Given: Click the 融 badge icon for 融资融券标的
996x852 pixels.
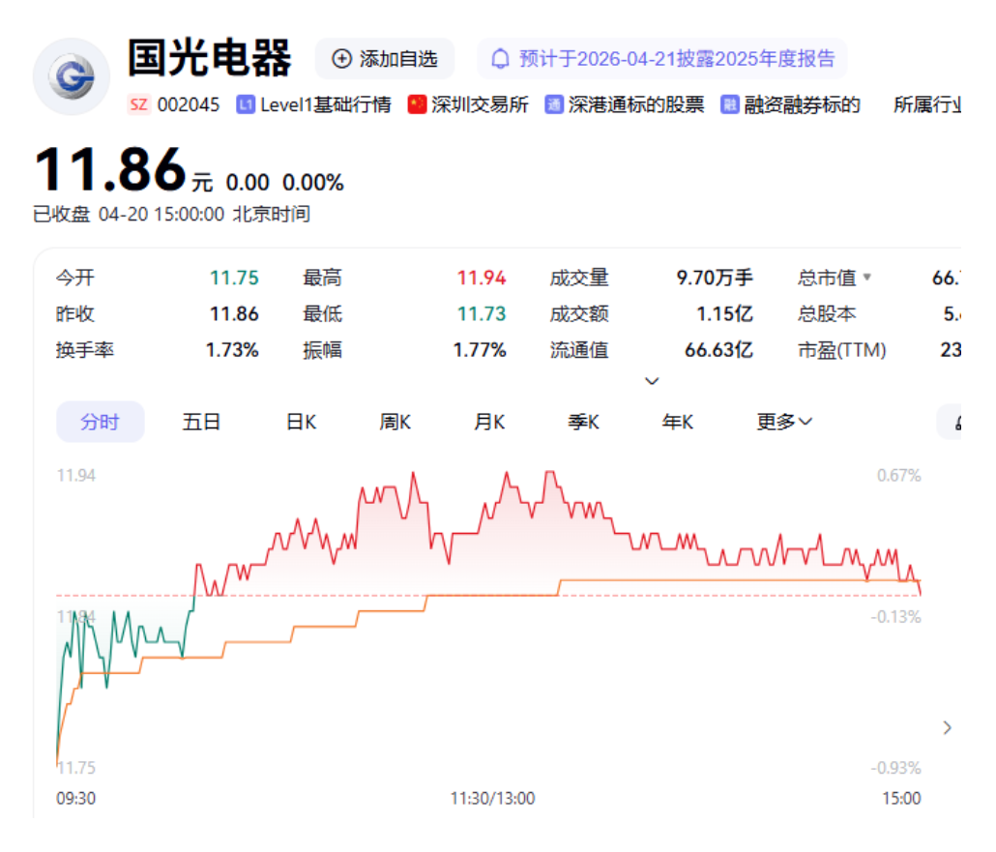Looking at the screenshot, I should point(729,104).
